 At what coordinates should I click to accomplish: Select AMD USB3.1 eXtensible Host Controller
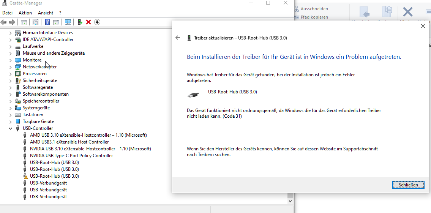click(x=69, y=142)
